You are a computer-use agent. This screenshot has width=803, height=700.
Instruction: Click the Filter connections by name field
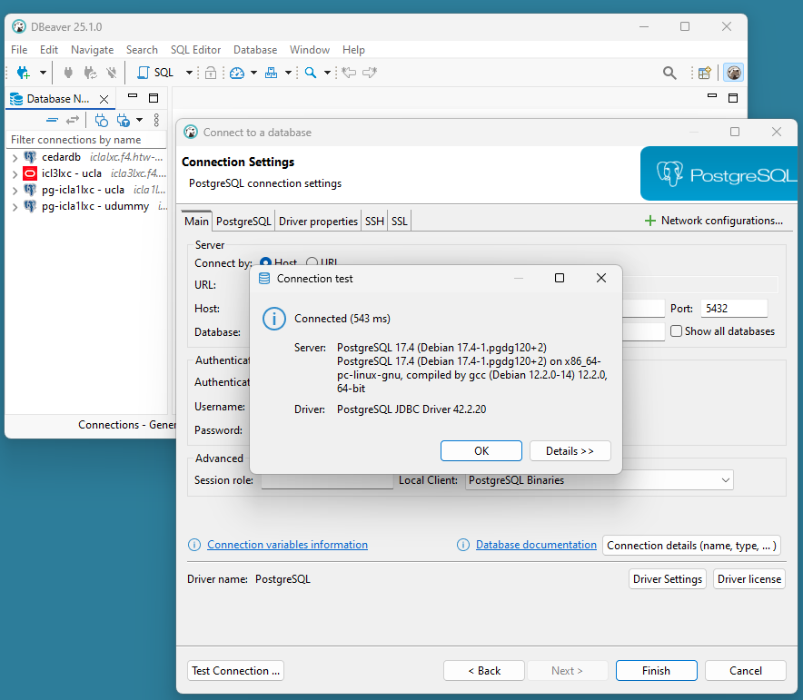tap(86, 140)
